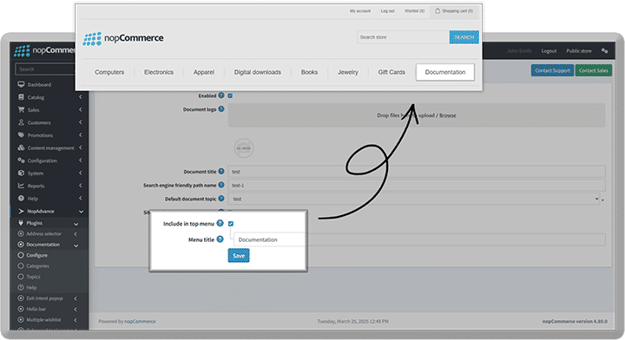Select Categories under Documentation plugin
This screenshot has height=340, width=625.
pyautogui.click(x=37, y=266)
